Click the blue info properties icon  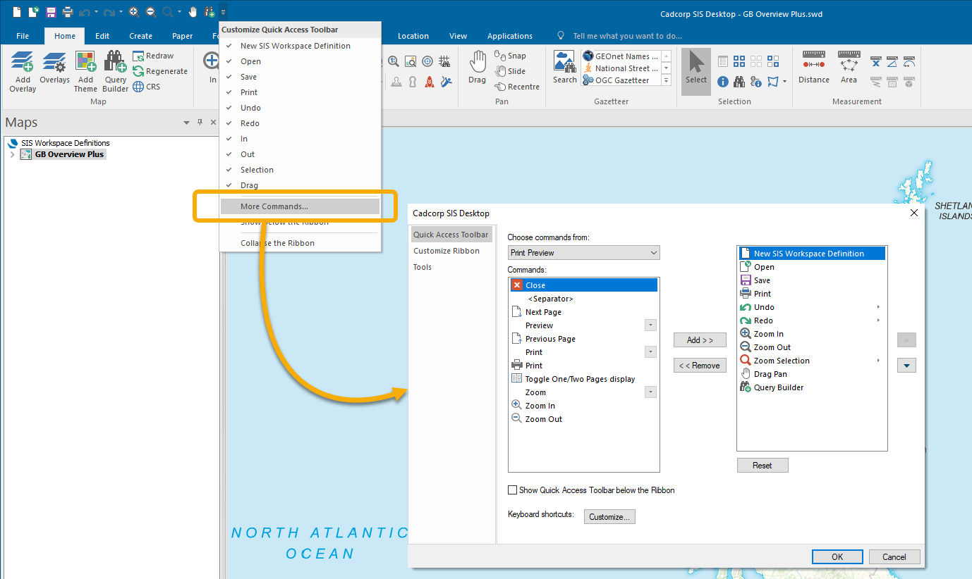point(723,82)
